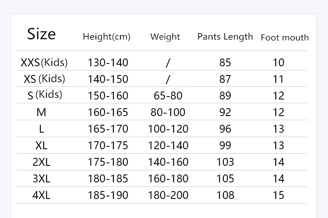Select weight range 180-200
Viewport: 328px width, 218px height.
pos(168,195)
